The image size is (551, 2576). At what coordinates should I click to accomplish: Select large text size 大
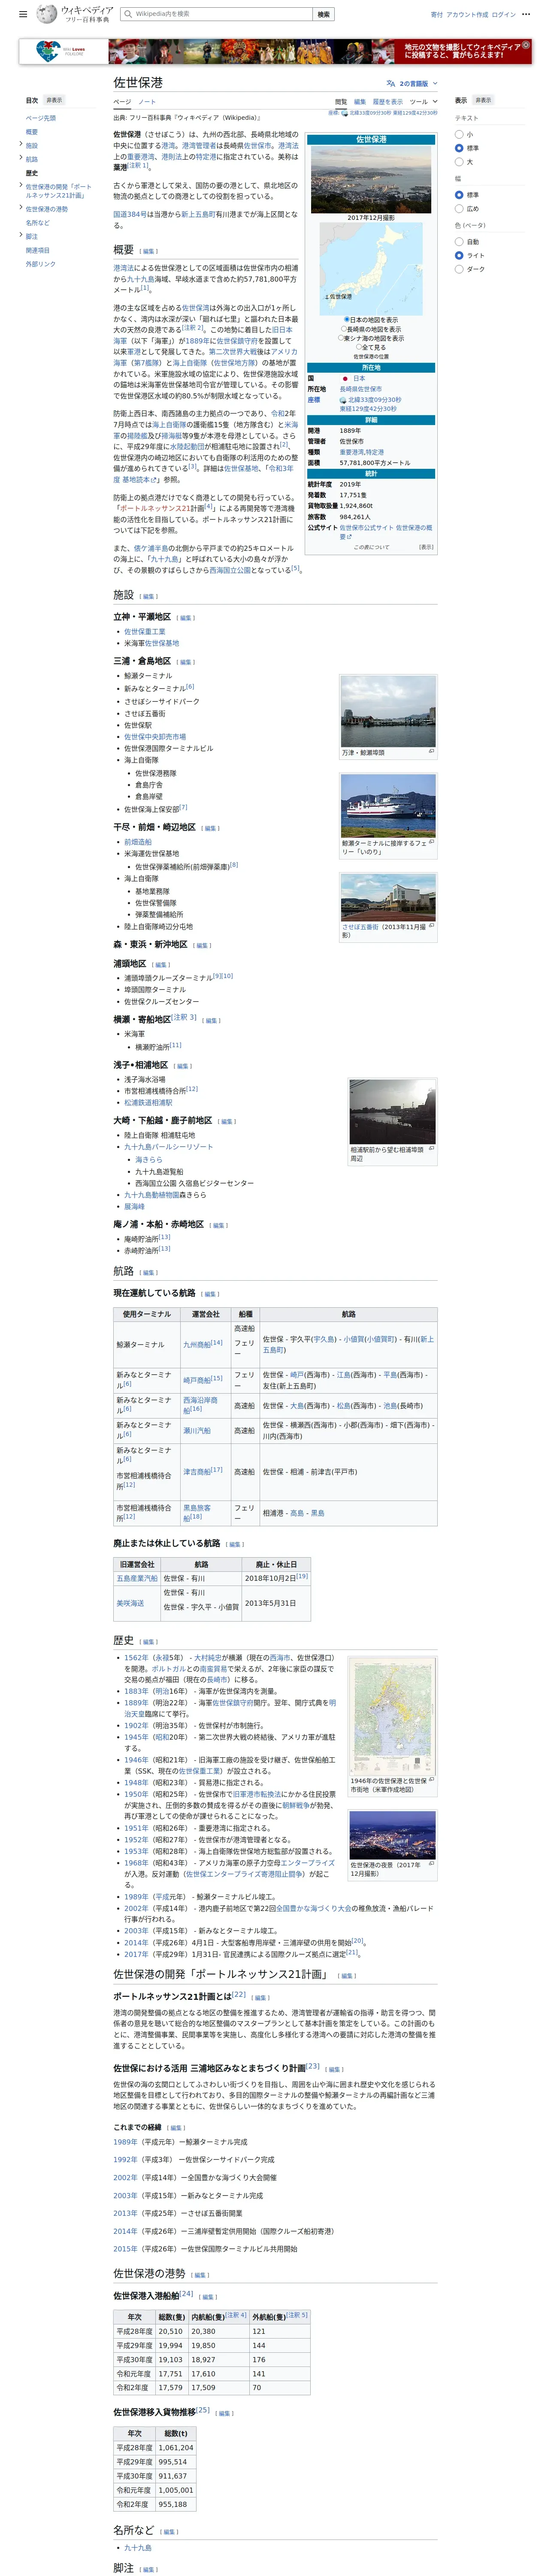click(459, 161)
